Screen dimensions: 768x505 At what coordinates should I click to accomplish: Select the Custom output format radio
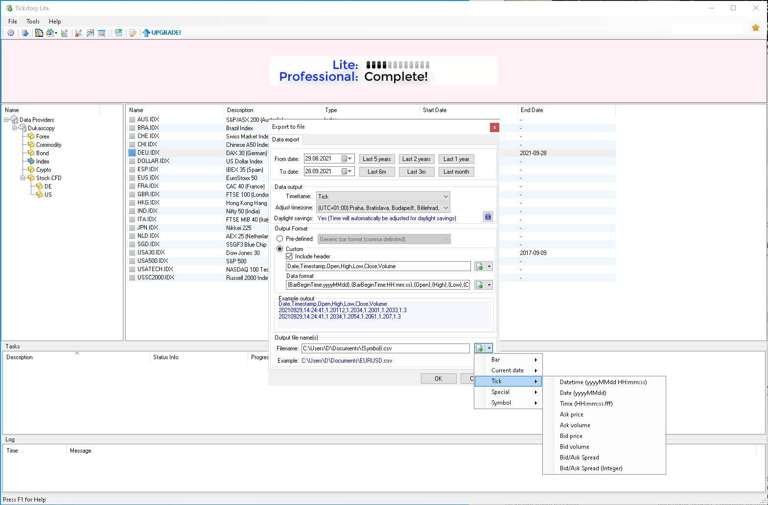[280, 249]
